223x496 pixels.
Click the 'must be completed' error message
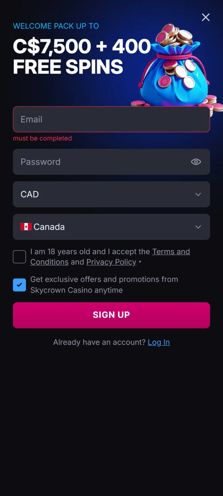42,138
